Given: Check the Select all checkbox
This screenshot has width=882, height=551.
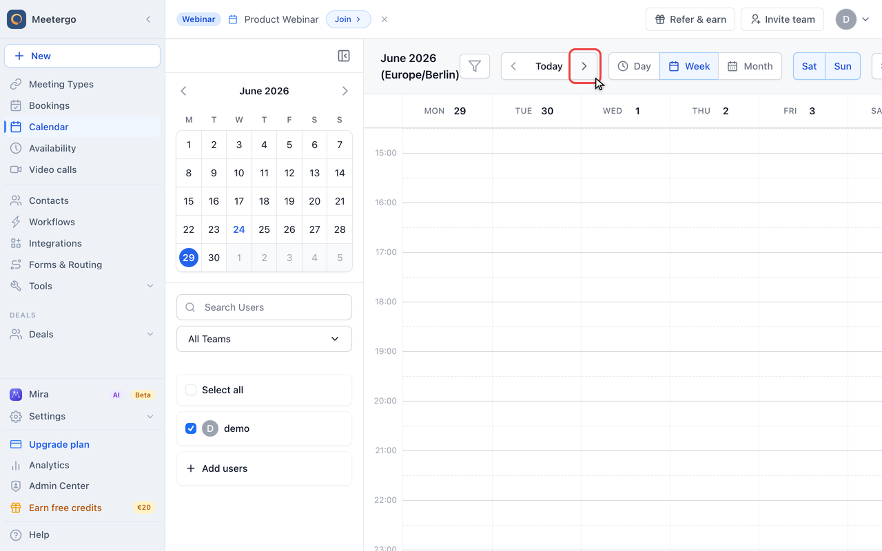Looking at the screenshot, I should pos(191,390).
